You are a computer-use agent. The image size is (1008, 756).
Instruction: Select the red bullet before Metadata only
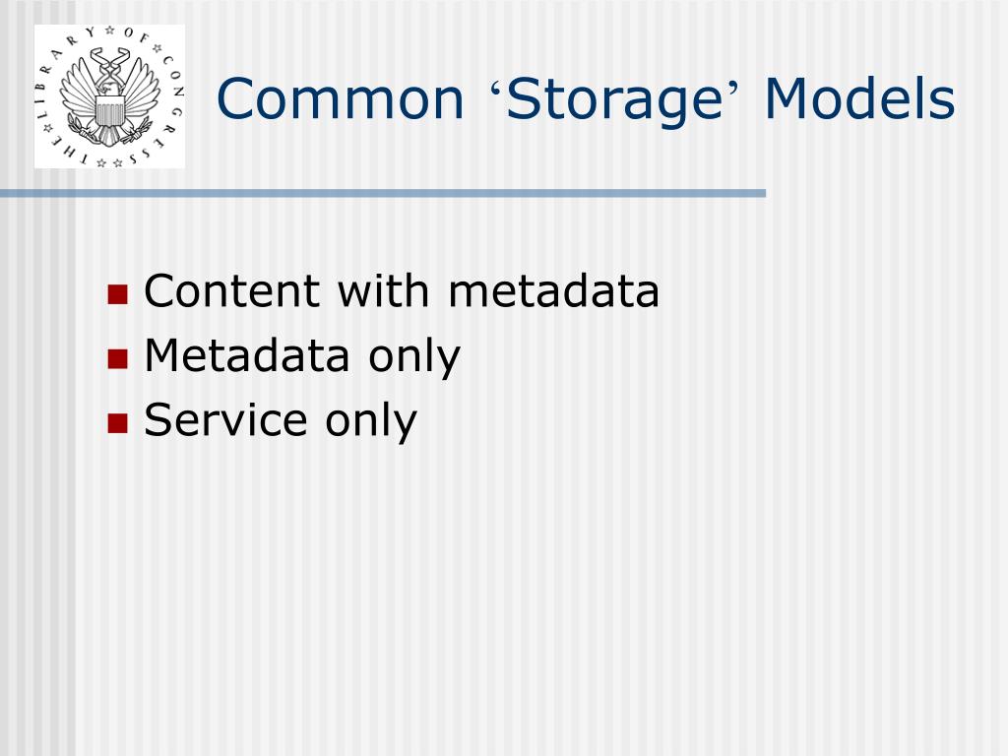click(118, 358)
